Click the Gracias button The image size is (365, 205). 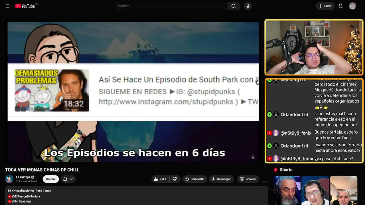(248, 179)
